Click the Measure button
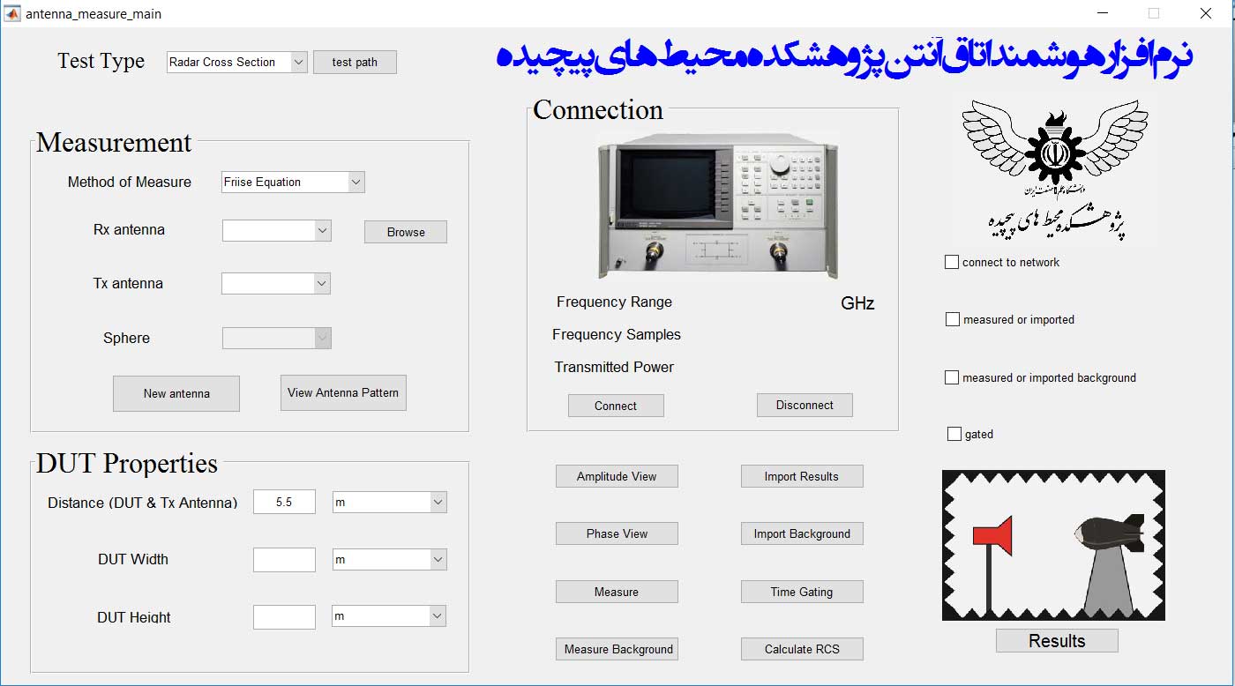Viewport: 1235px width, 686px height. [x=617, y=592]
